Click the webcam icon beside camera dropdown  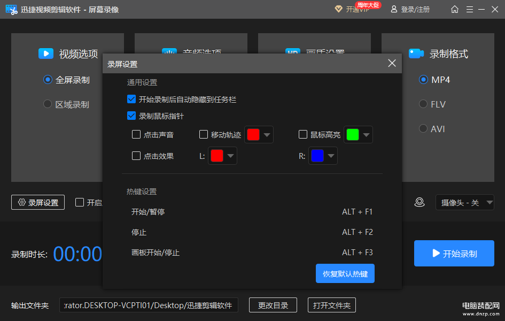point(419,202)
